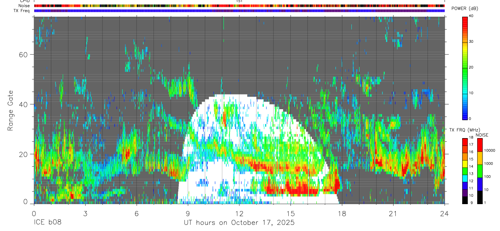Click the 'Noise' row label at top left
This screenshot has width=500, height=231.
click(23, 6)
